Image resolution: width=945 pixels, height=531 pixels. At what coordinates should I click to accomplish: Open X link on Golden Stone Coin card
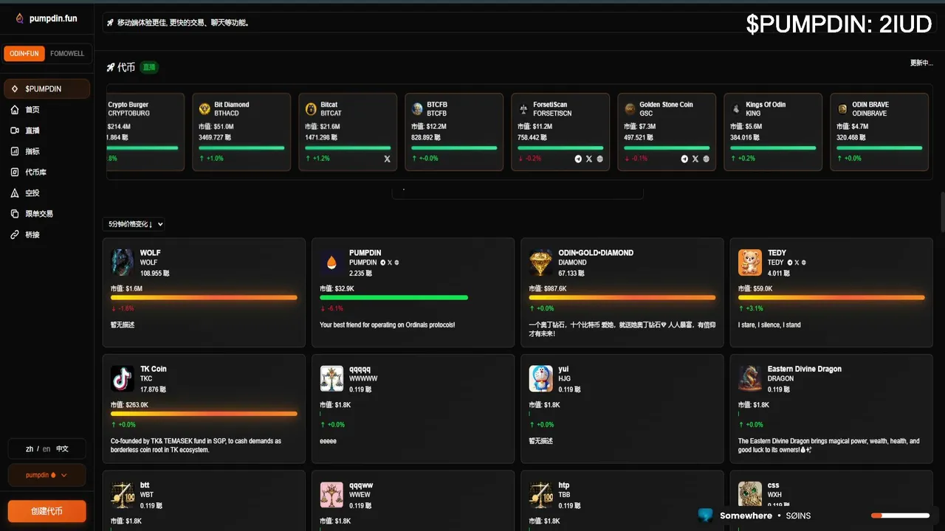[695, 159]
